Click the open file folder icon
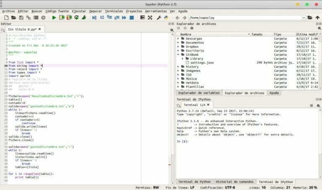The height and width of the screenshot is (190, 322). (x=13, y=18)
